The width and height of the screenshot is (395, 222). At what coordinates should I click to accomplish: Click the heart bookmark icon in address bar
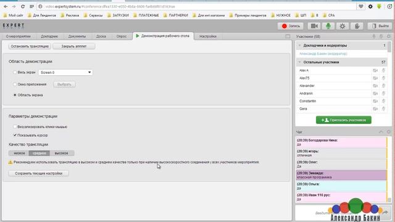point(361,7)
